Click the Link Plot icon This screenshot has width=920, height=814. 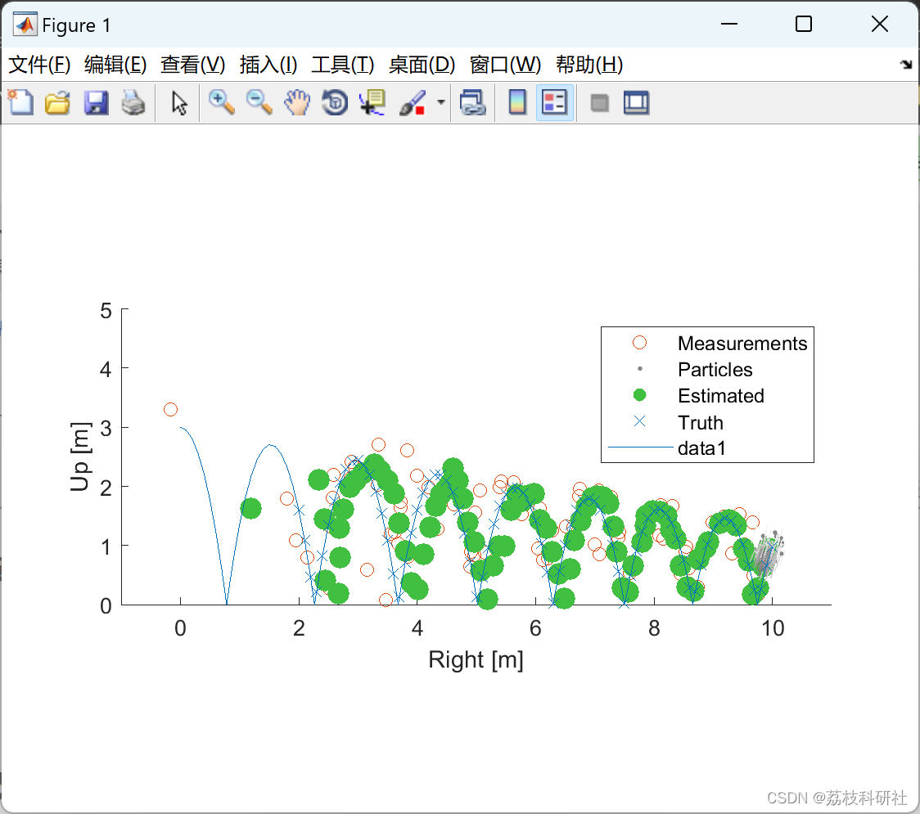click(x=473, y=102)
